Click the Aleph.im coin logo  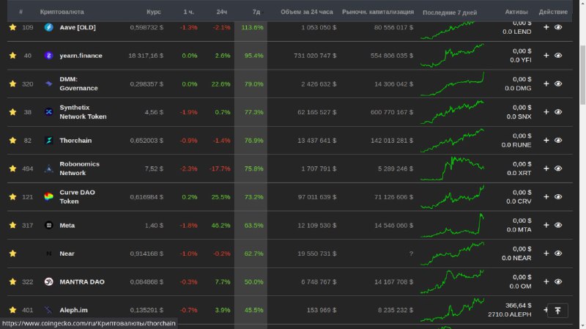coord(48,310)
